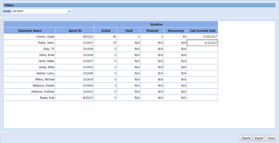
Task: Click the Agent ID column header
Action: click(x=75, y=30)
